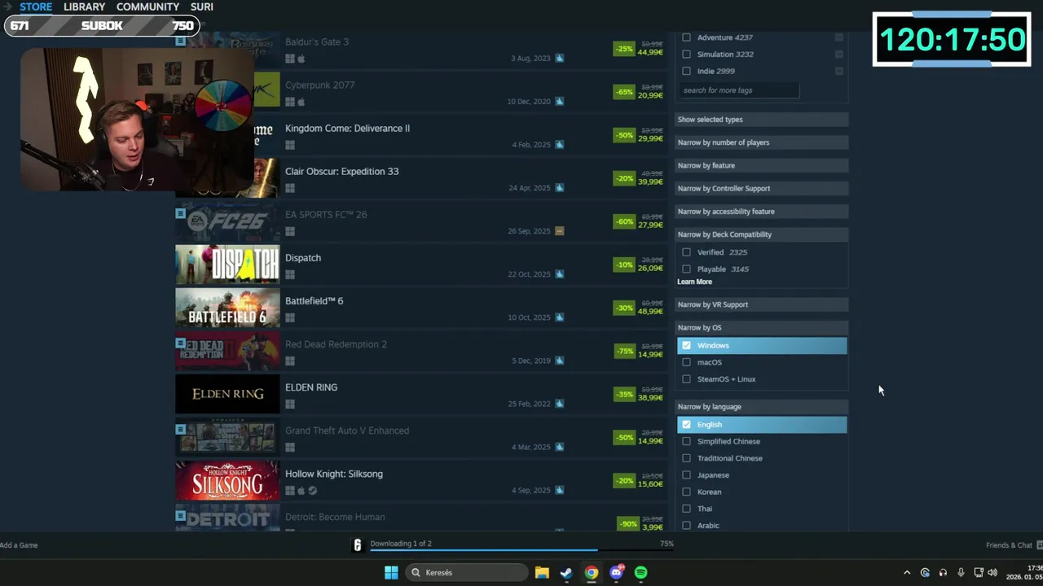Enable the Playable Deck compatibility filter
The height and width of the screenshot is (586, 1043).
tap(686, 269)
